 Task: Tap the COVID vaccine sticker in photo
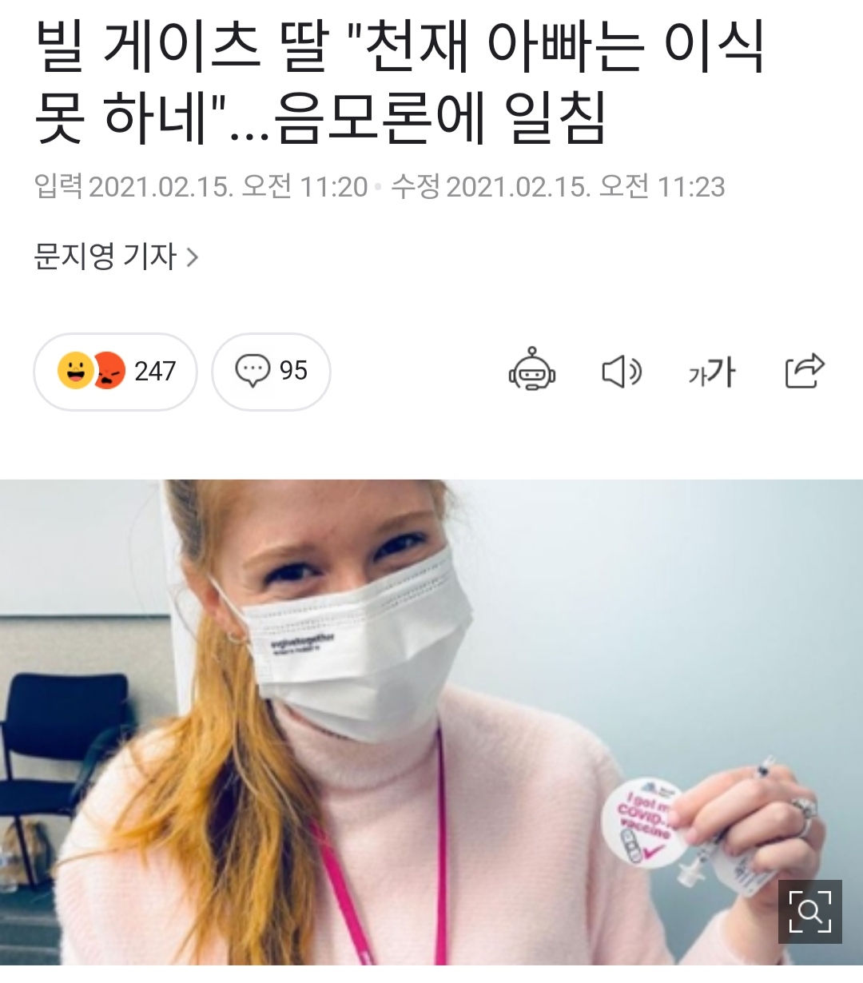pyautogui.click(x=644, y=823)
